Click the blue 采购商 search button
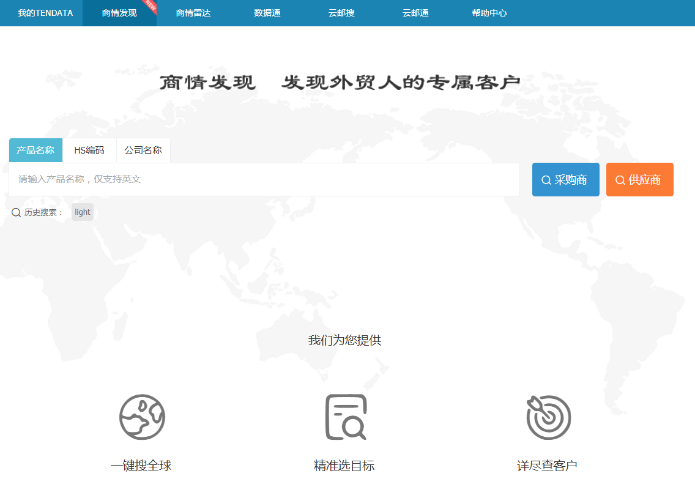Viewport: 695px width, 498px height. 565,179
